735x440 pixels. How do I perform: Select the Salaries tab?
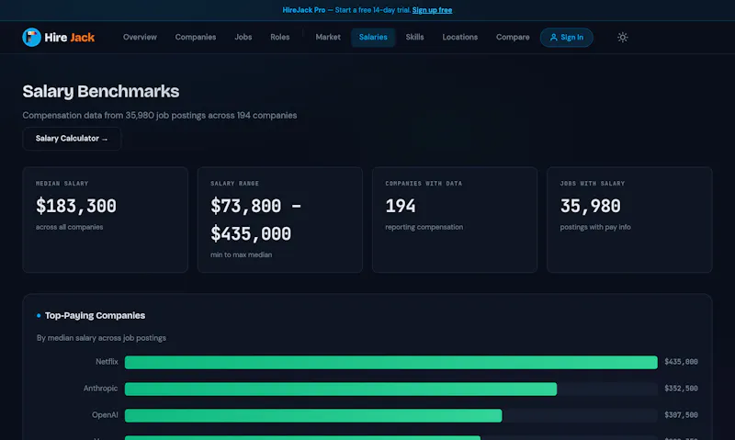(x=373, y=37)
